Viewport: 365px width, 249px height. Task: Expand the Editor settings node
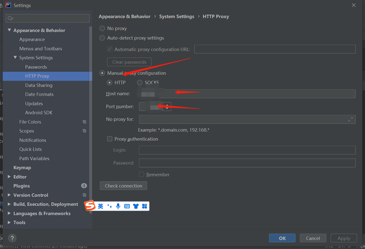[x=9, y=177]
